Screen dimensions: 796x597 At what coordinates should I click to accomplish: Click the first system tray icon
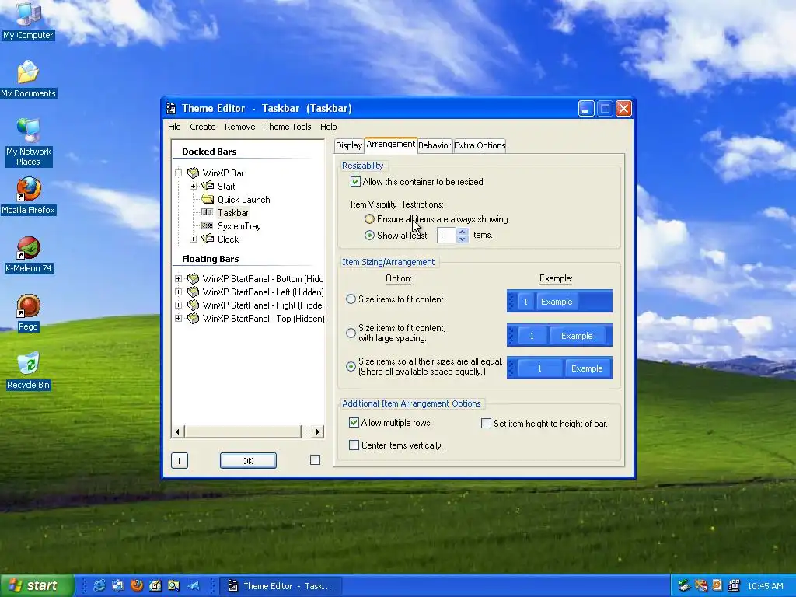point(684,585)
